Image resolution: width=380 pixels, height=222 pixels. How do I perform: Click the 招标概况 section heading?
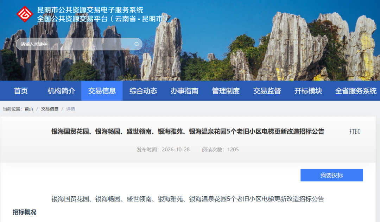click(x=25, y=212)
